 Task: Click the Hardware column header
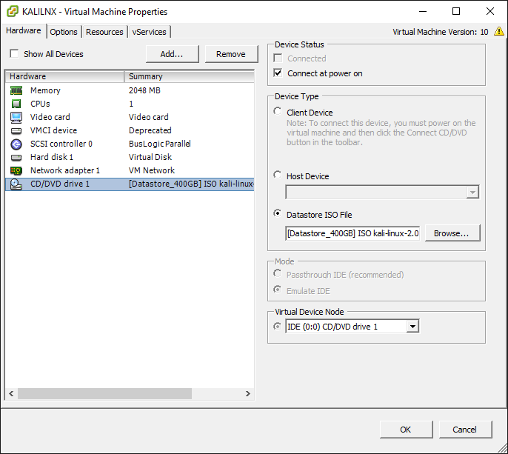(65, 76)
